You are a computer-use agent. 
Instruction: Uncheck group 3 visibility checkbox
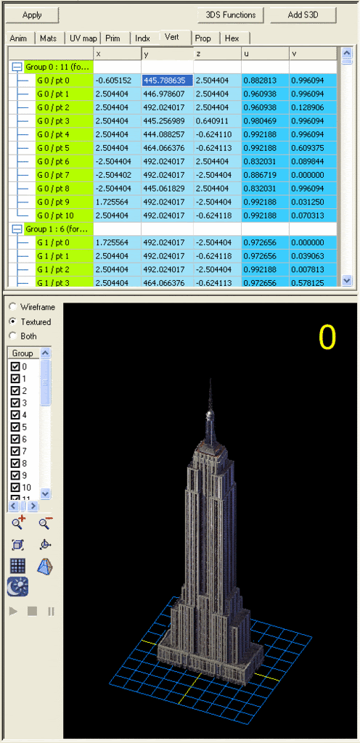click(15, 403)
